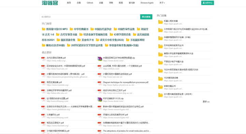Open 在信仰与市场经济之间 file entry
Image resolution: width=246 pixels, height=134 pixels.
pyautogui.click(x=70, y=107)
